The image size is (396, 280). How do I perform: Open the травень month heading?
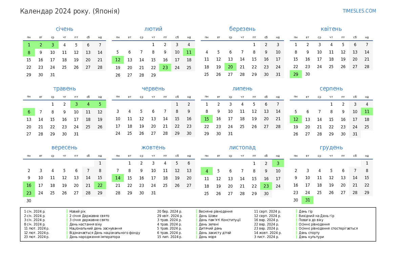64,89
